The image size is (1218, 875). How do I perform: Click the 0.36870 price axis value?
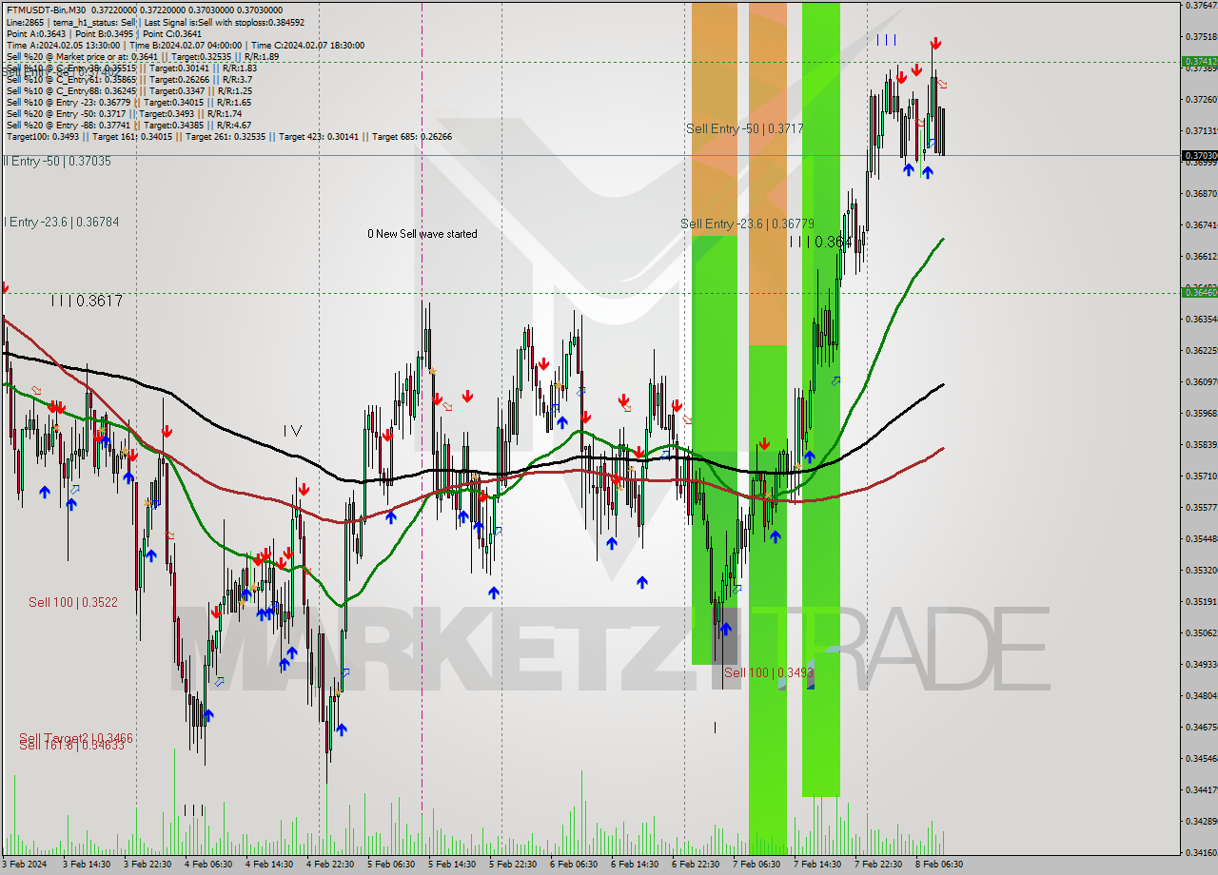pyautogui.click(x=1201, y=194)
